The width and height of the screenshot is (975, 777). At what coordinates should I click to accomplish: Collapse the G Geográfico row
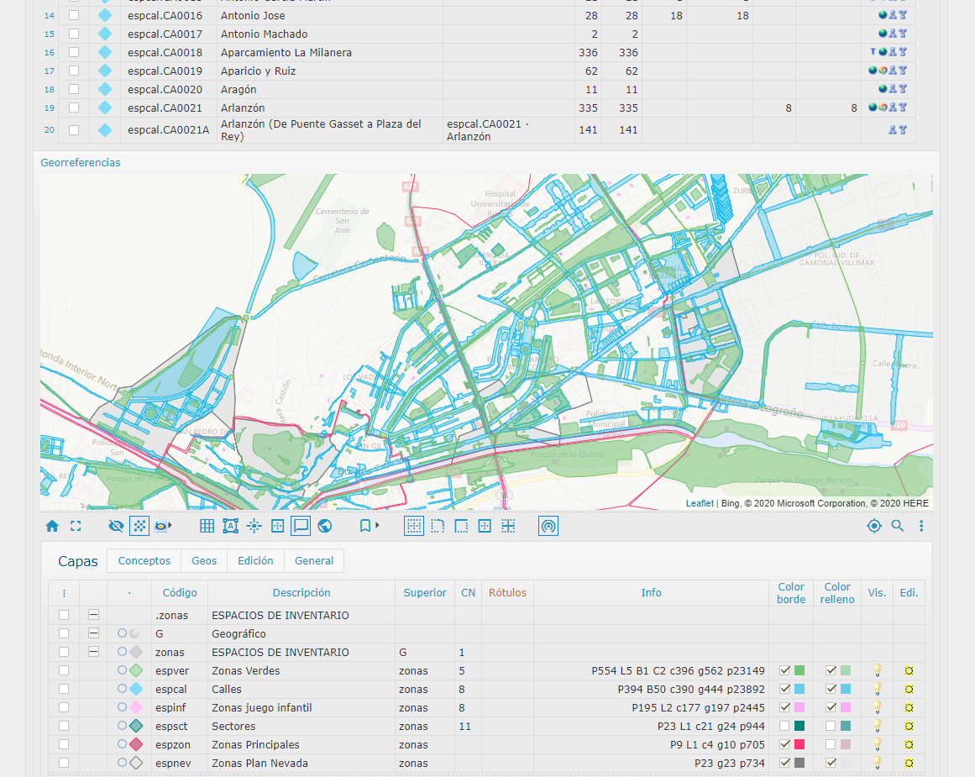click(93, 633)
